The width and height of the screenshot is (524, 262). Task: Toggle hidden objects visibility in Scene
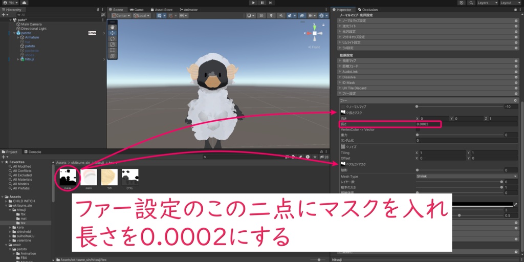point(302,15)
